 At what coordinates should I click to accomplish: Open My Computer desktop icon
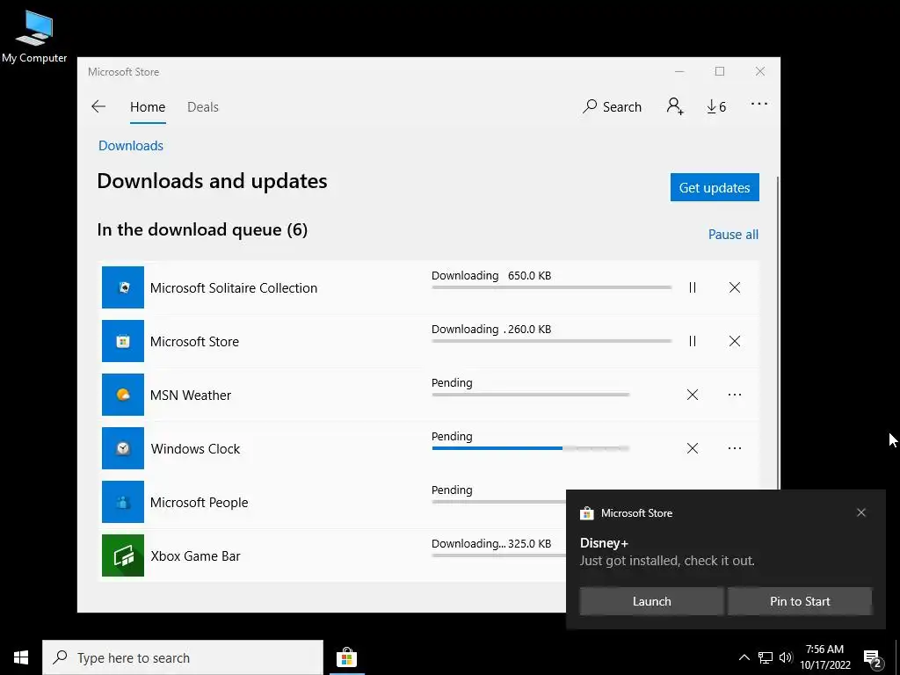34,37
